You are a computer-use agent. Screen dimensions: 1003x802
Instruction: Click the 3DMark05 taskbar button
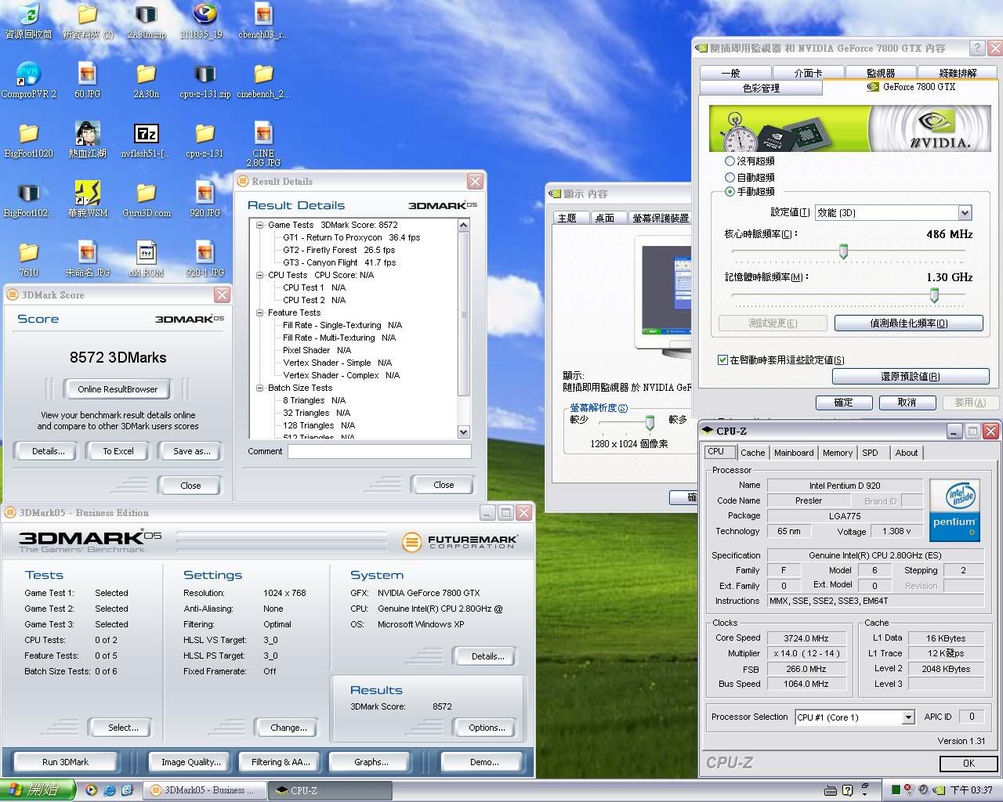204,790
